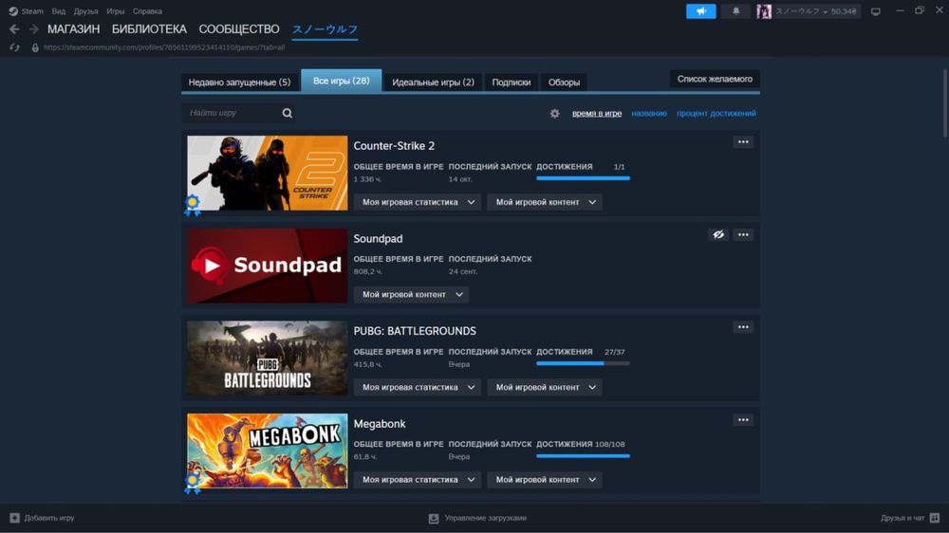Click perfect game badge on Megabonk
The width and height of the screenshot is (949, 533).
[193, 483]
